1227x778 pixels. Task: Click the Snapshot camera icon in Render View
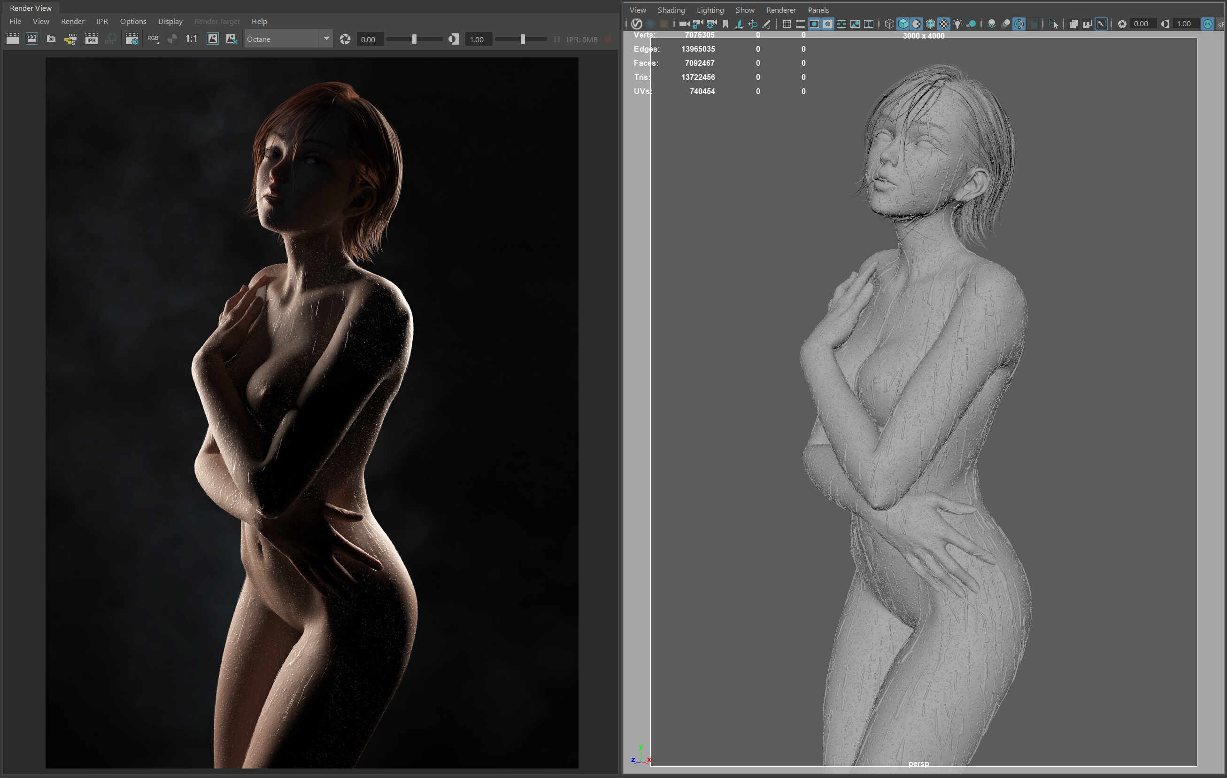click(x=51, y=39)
